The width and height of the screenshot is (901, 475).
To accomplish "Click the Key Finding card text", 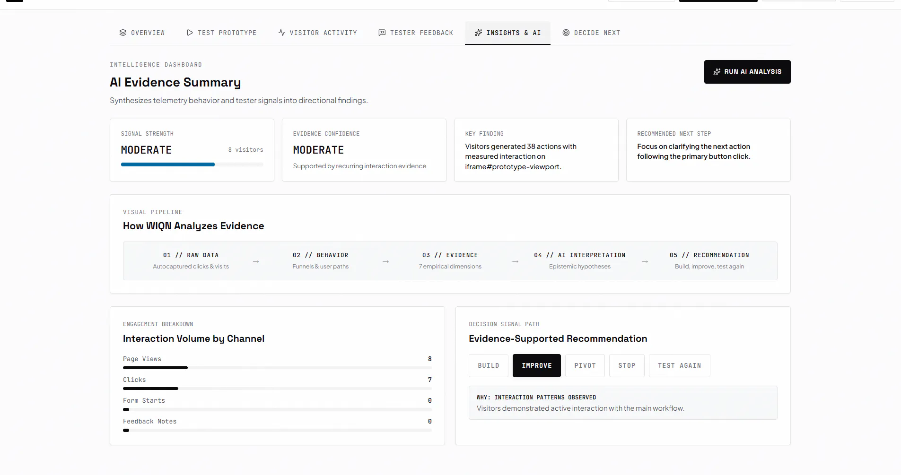I will pyautogui.click(x=521, y=156).
